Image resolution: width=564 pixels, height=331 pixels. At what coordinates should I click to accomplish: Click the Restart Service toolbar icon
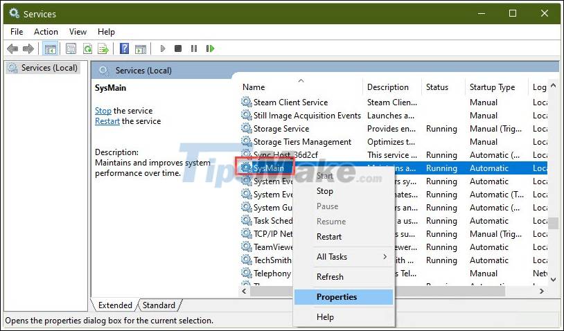[210, 48]
